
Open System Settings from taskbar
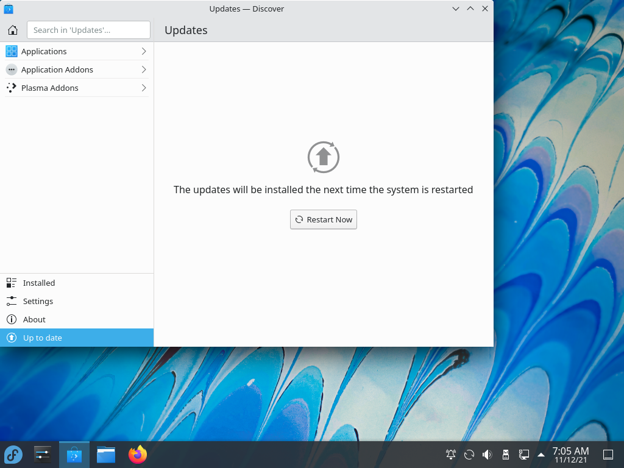[x=42, y=455]
